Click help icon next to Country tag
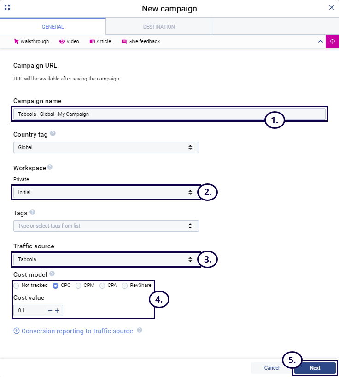Image resolution: width=339 pixels, height=377 pixels. (x=53, y=134)
